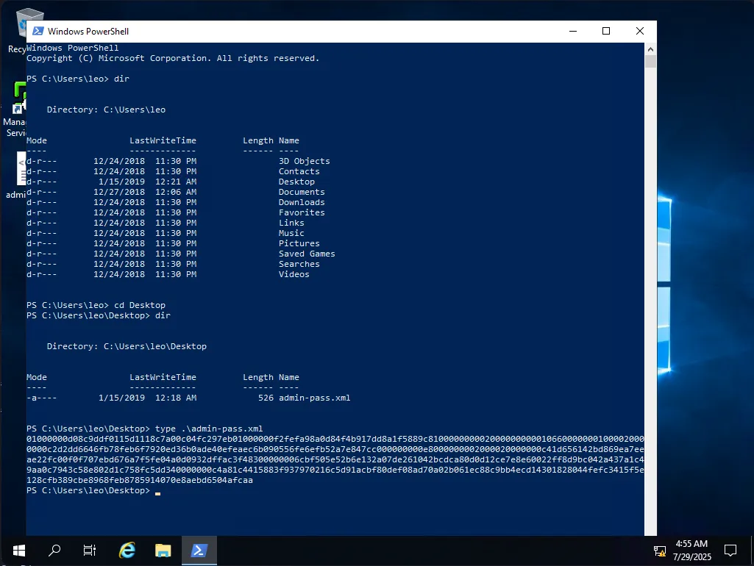
Task: Click the 'Documents' directory entry
Action: point(302,192)
